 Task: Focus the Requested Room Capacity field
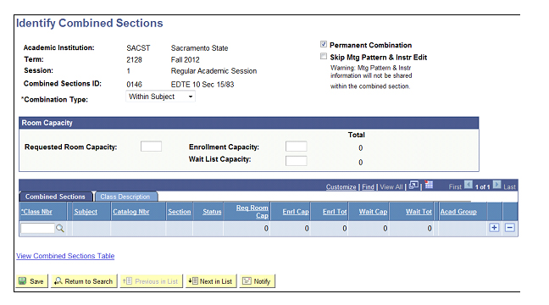point(152,147)
